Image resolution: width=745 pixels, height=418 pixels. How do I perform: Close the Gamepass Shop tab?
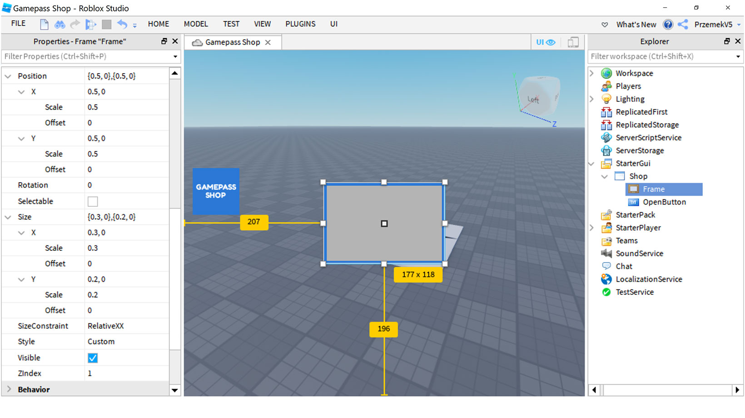pos(268,42)
